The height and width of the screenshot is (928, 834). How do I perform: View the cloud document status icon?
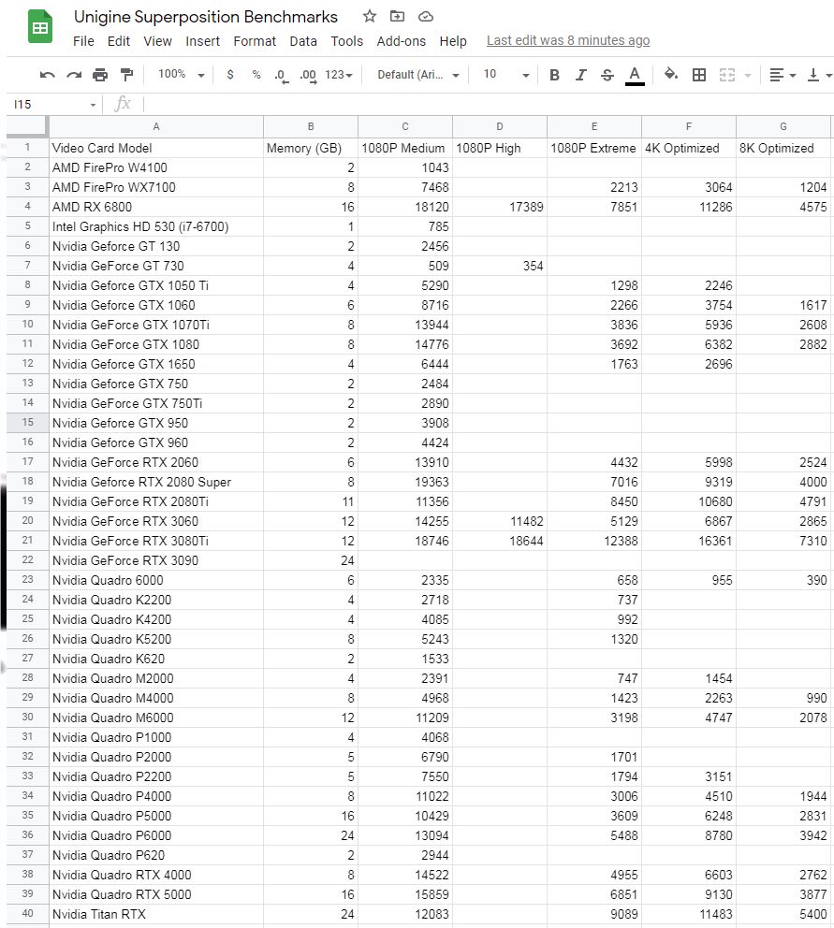[425, 17]
